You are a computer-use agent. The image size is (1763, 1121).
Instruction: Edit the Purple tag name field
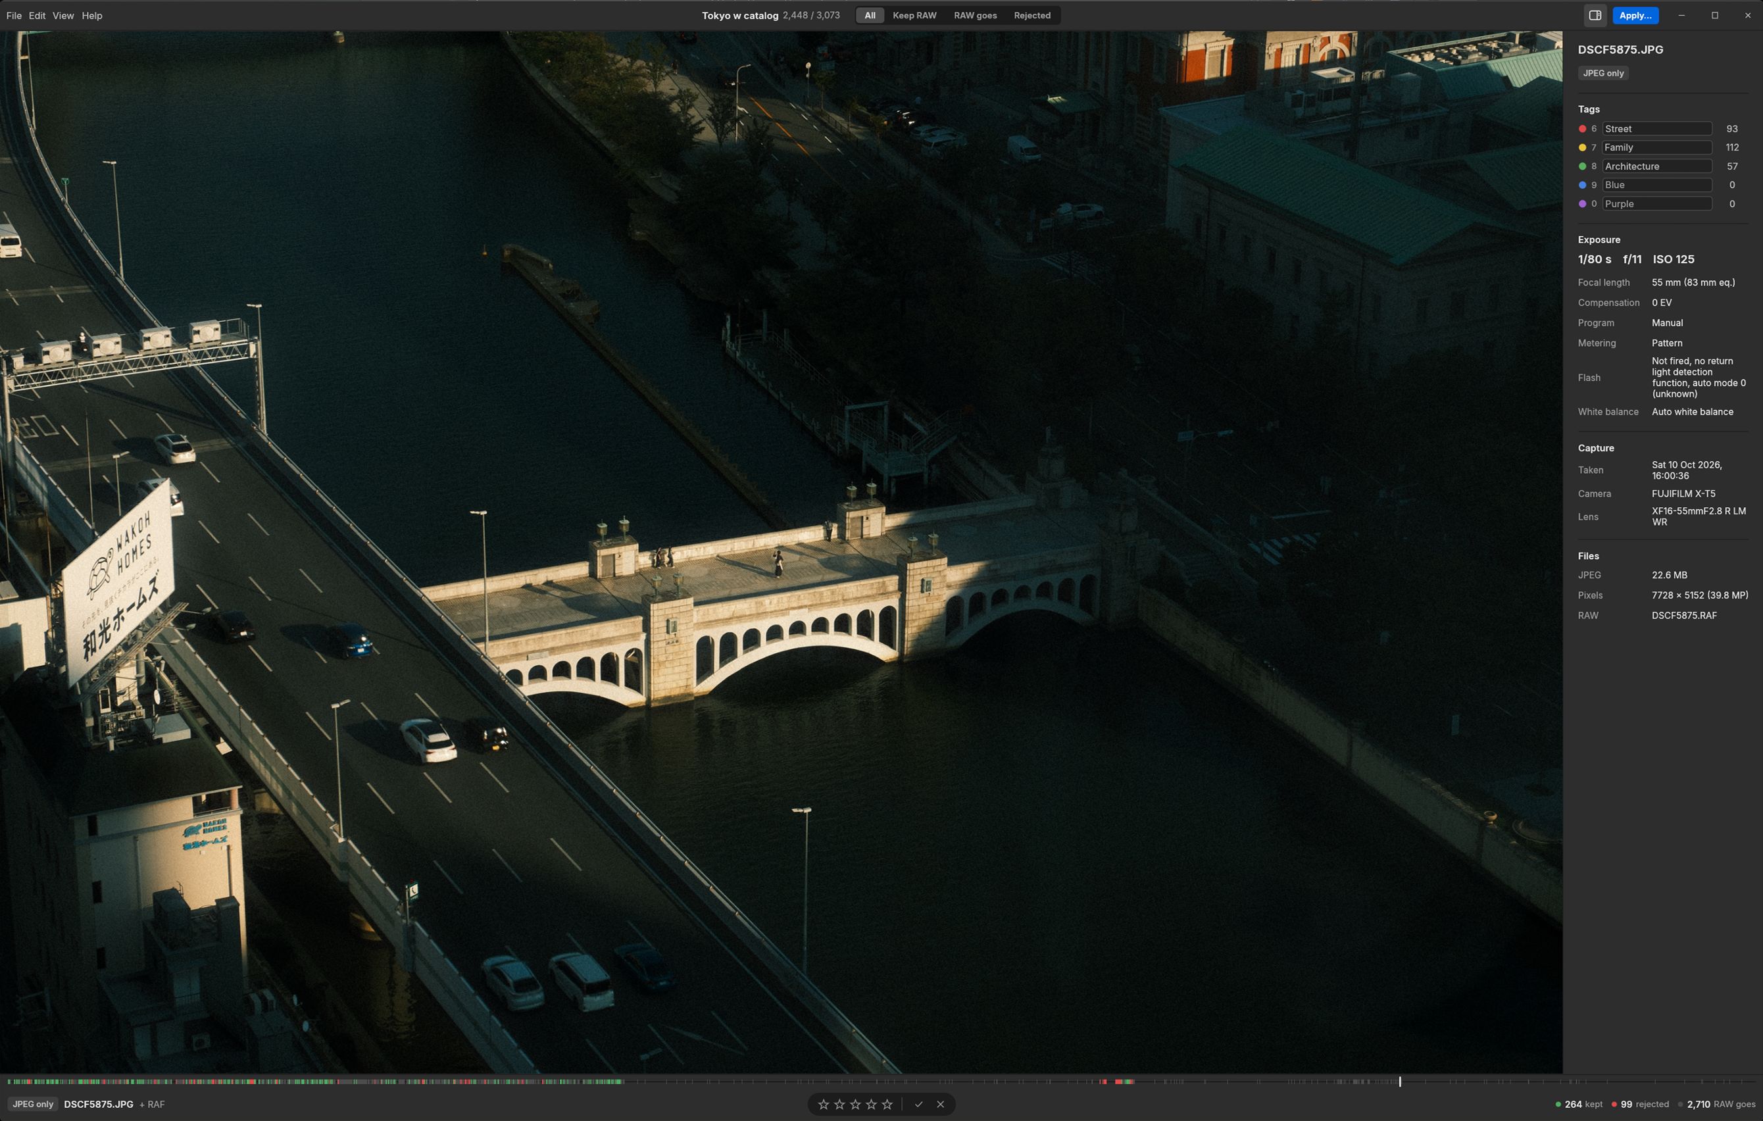[x=1657, y=205]
